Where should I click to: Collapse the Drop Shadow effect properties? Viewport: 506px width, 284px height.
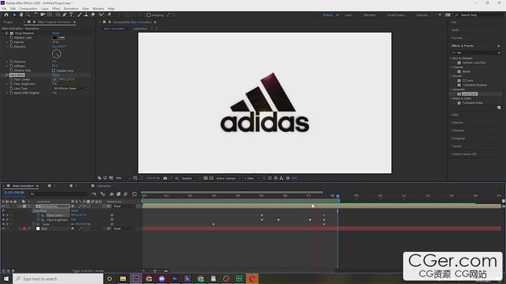(3, 33)
